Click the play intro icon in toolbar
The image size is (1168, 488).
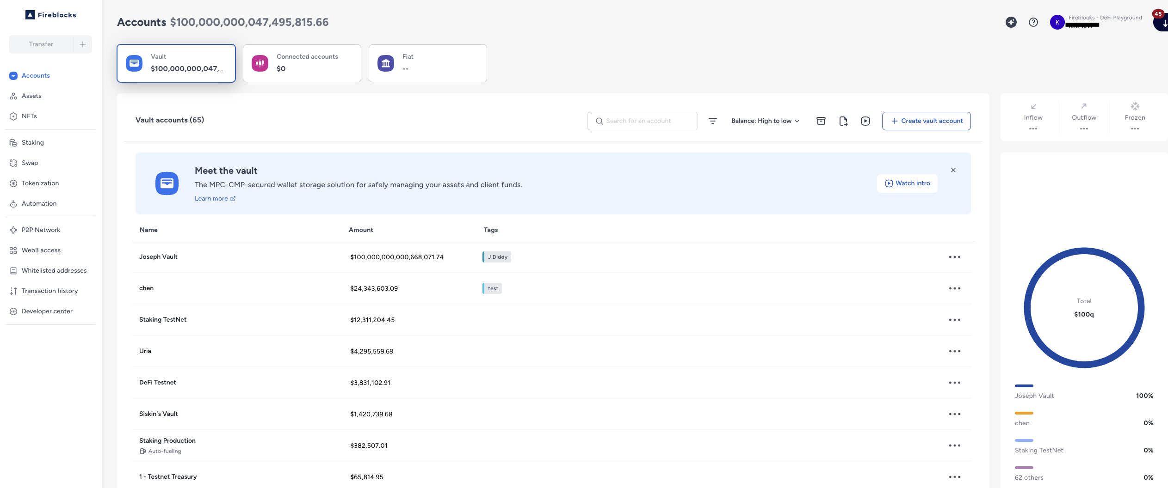click(x=865, y=121)
